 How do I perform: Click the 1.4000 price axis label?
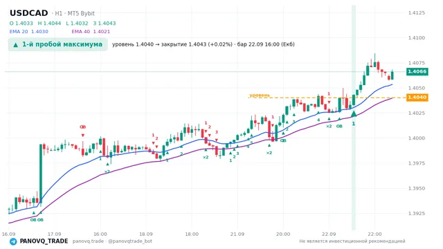point(417,138)
